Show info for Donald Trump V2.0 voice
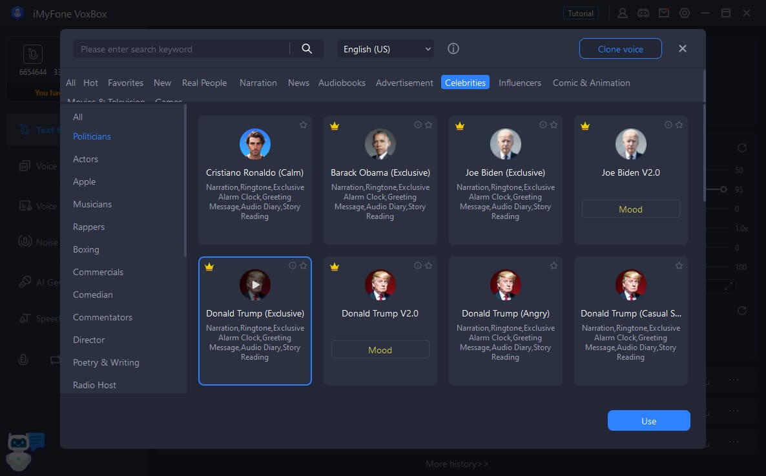 coord(418,265)
